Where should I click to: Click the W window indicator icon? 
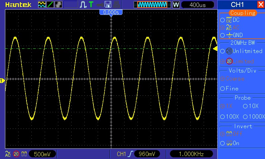(x=176, y=5)
